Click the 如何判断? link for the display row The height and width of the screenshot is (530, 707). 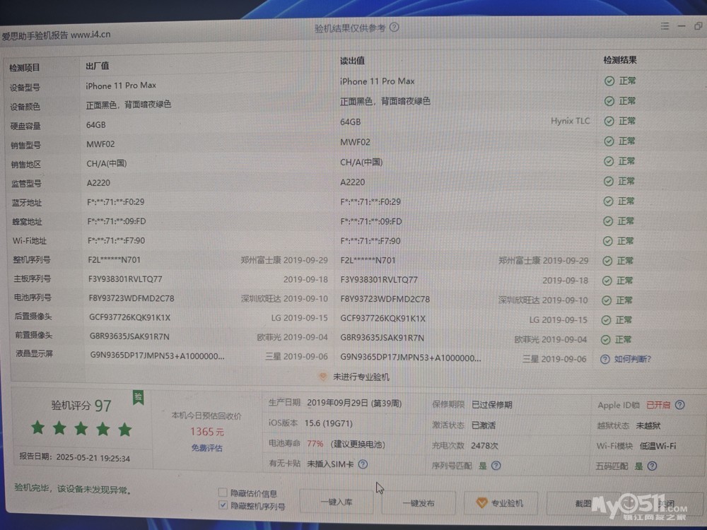(x=633, y=359)
